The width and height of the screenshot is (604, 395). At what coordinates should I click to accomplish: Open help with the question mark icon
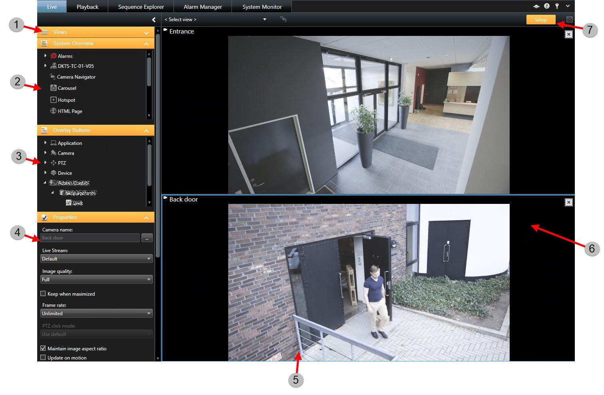tap(546, 6)
